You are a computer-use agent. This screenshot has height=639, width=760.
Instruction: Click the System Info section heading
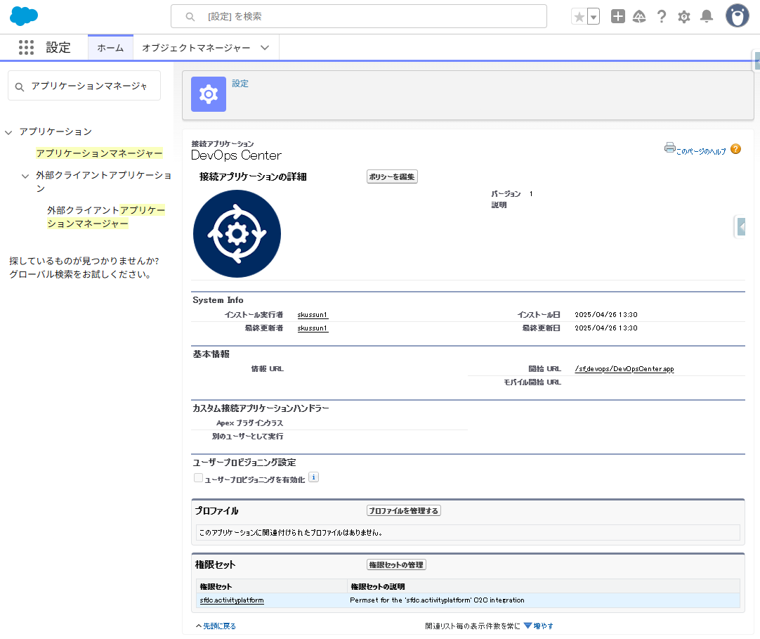(218, 300)
